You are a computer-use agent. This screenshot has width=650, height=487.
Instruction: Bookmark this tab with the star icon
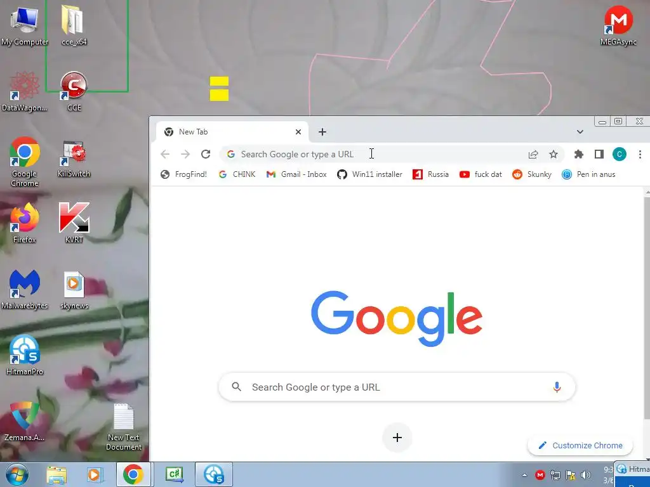(554, 154)
